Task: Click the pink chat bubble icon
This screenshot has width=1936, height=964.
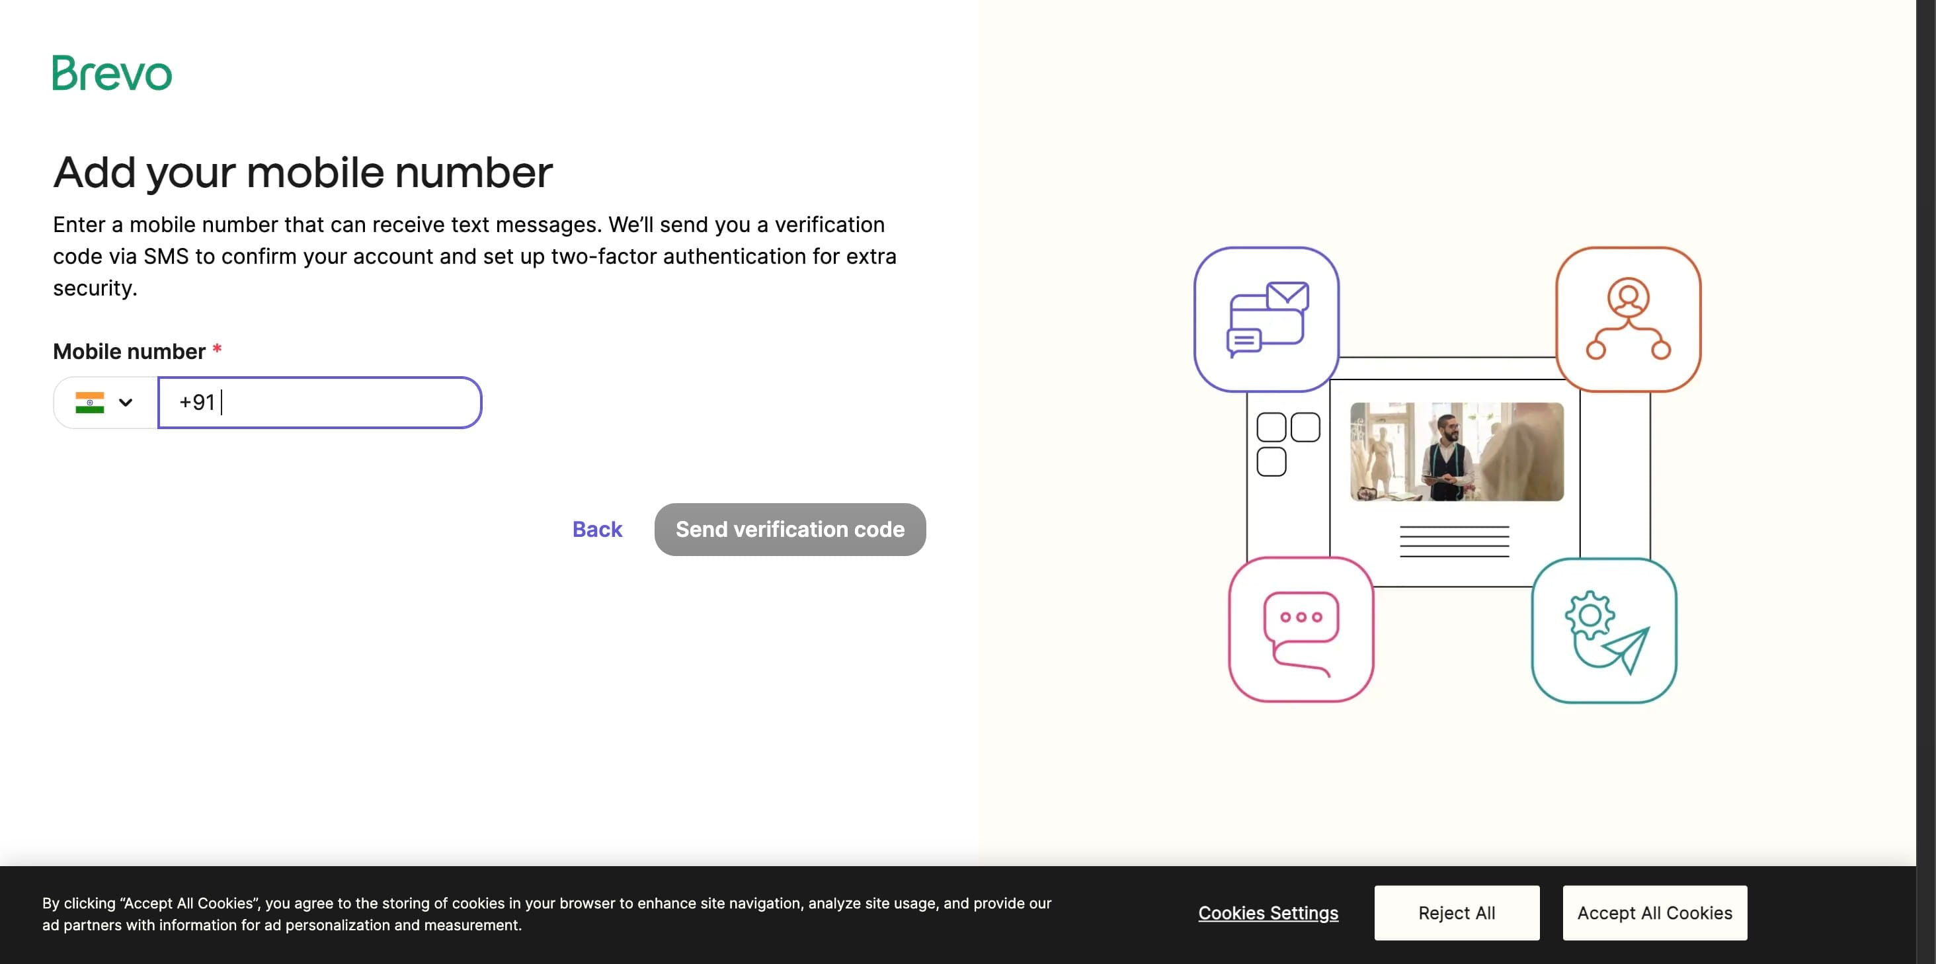Action: [1300, 631]
